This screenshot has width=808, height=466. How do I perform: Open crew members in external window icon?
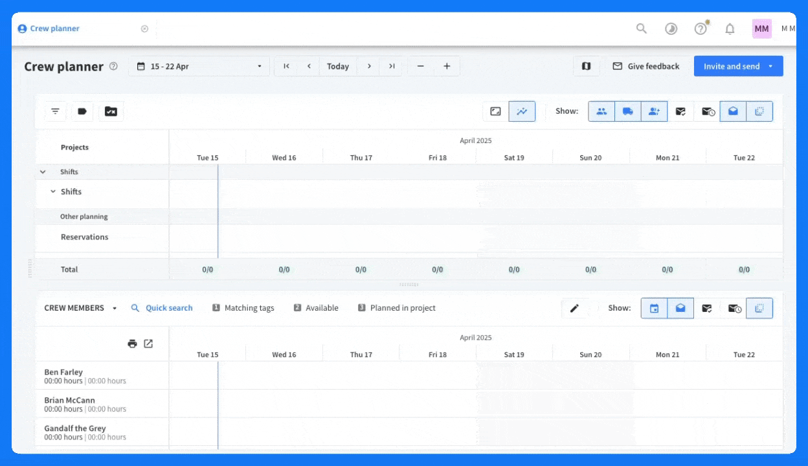click(148, 344)
